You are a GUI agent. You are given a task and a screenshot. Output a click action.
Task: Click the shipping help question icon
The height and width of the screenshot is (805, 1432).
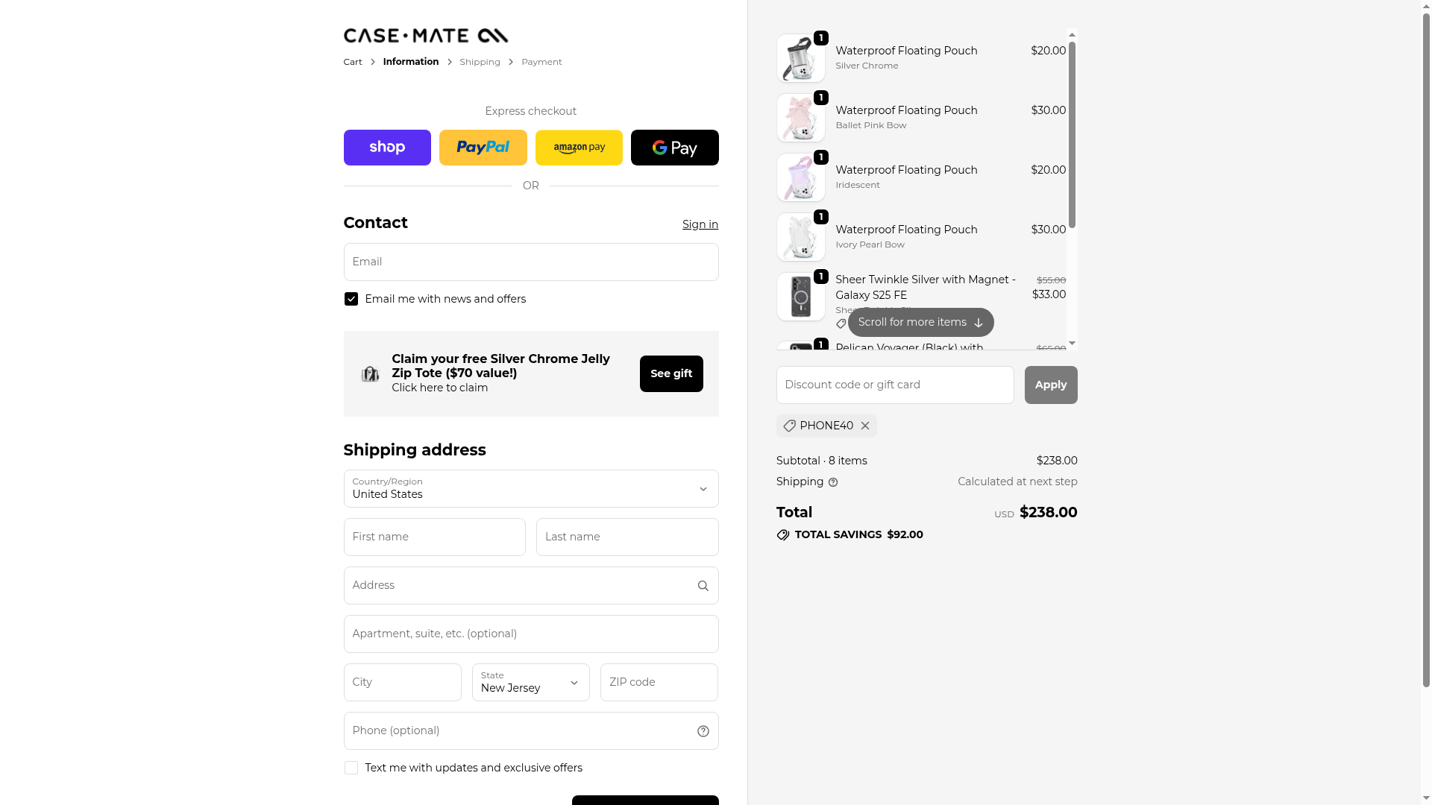pos(833,482)
